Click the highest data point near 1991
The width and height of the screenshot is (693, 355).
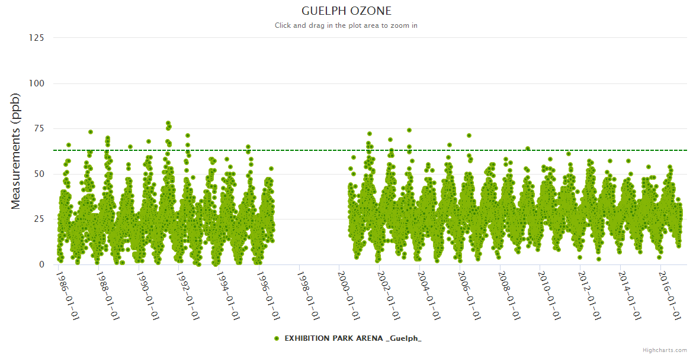(x=168, y=123)
